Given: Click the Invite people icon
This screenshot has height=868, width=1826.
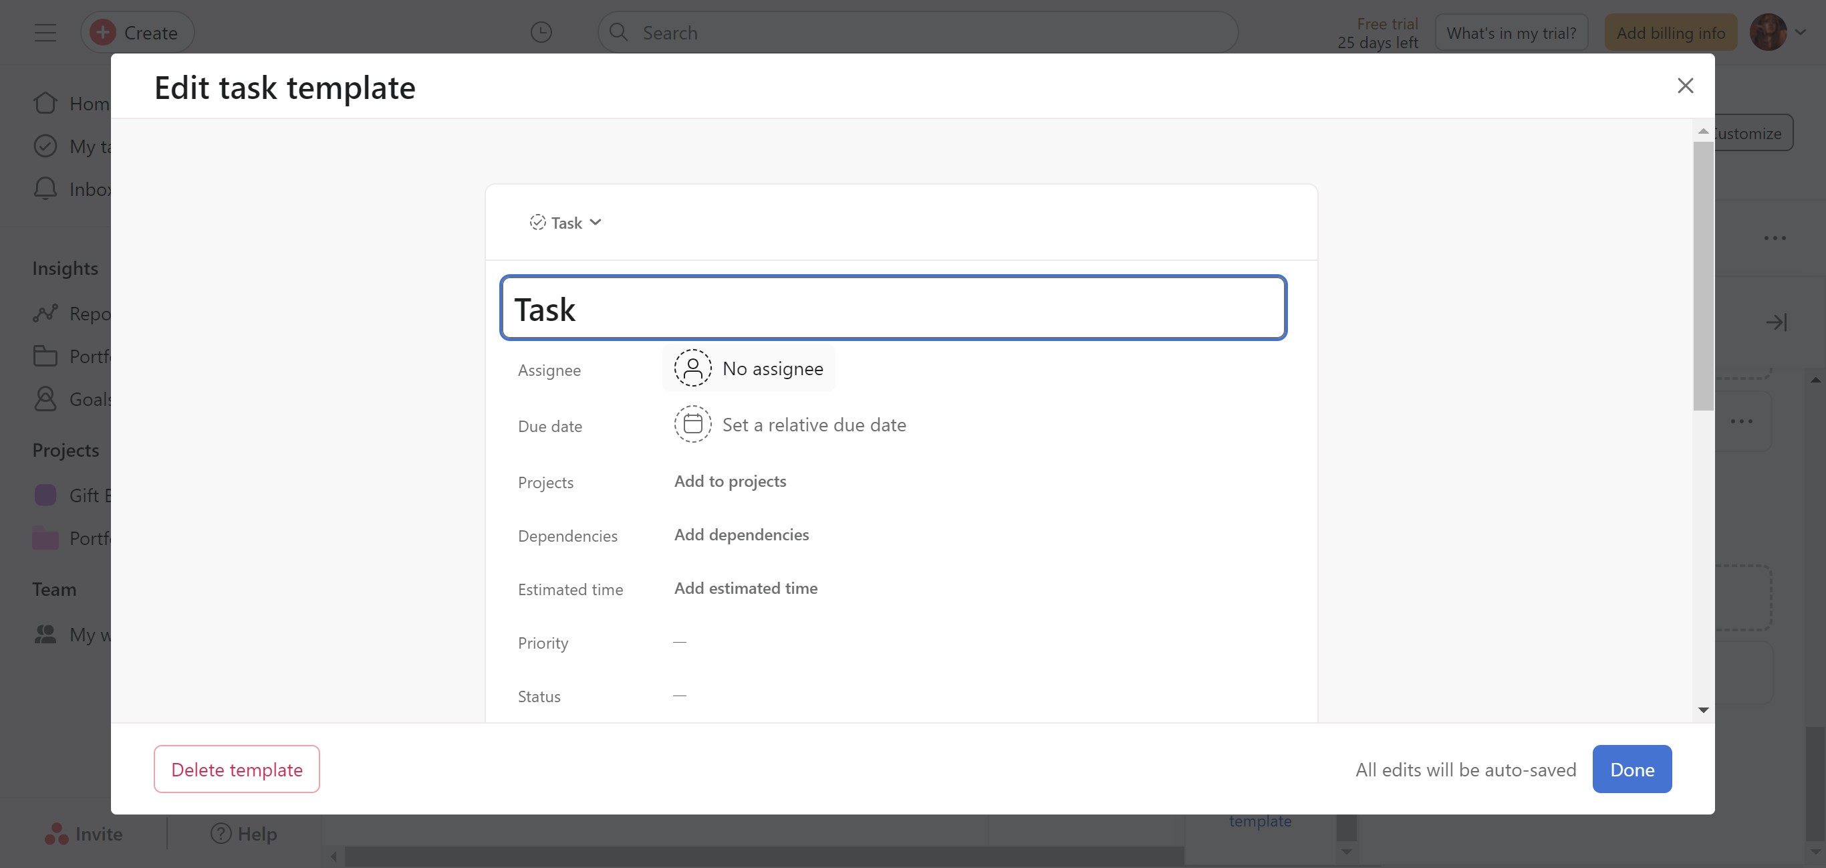Looking at the screenshot, I should pyautogui.click(x=57, y=833).
